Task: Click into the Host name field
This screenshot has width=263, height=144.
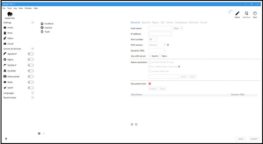Action: pyautogui.click(x=160, y=28)
